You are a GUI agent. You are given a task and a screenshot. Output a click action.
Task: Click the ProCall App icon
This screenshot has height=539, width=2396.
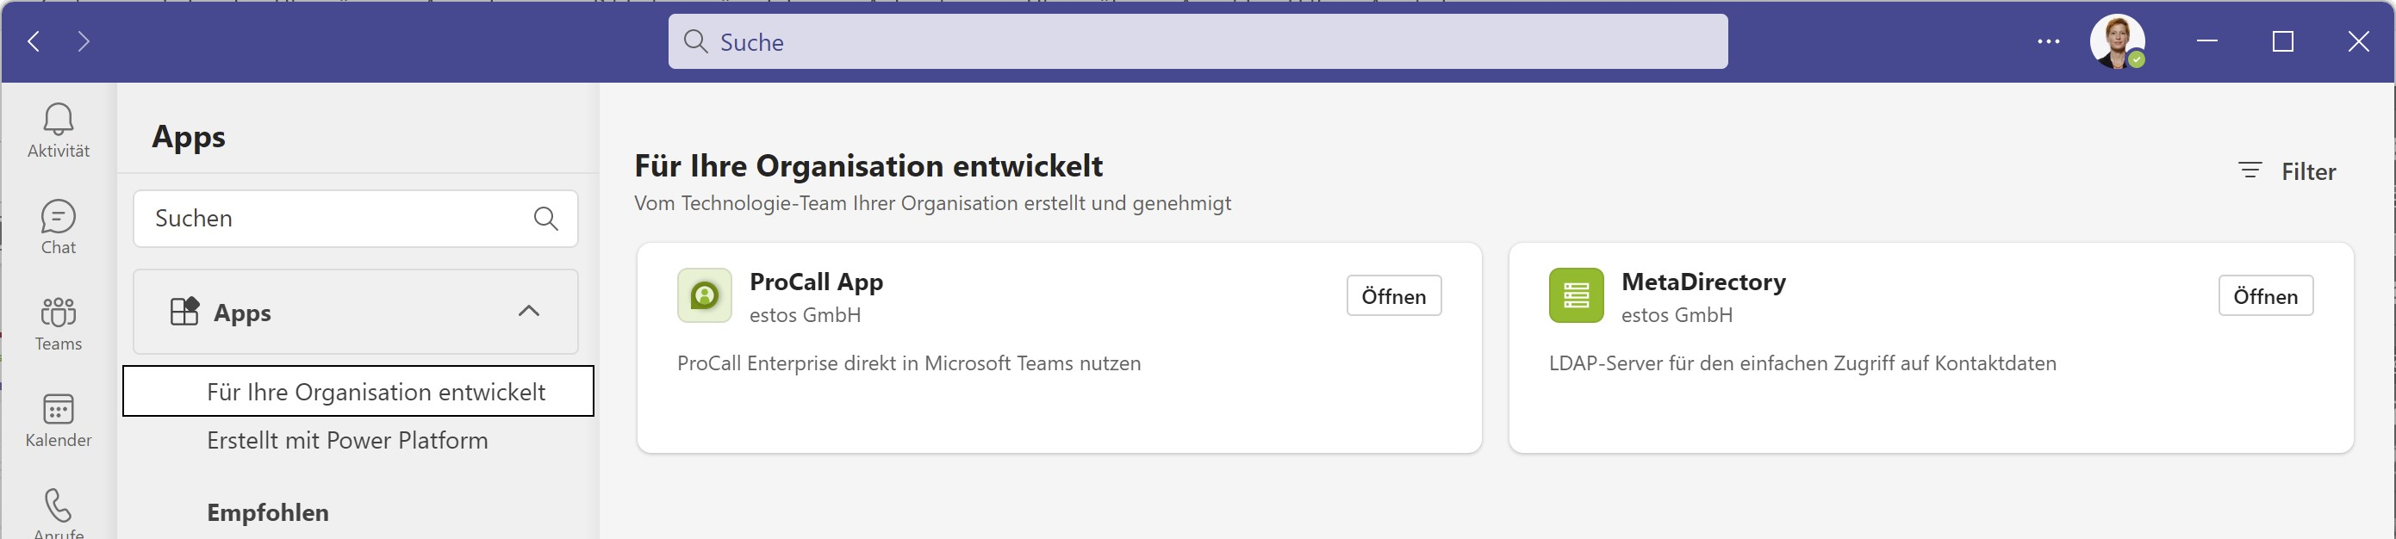(704, 295)
